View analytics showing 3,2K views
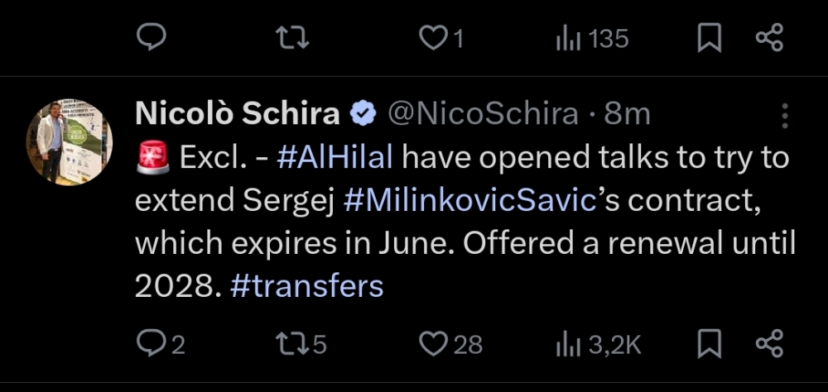Screen dimensions: 828x392 (x=567, y=343)
